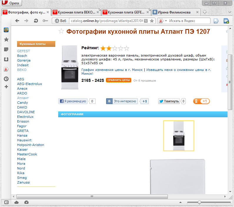Open the mail panel in sidebar
Screen dimensions: 234x207
(x=6, y=30)
